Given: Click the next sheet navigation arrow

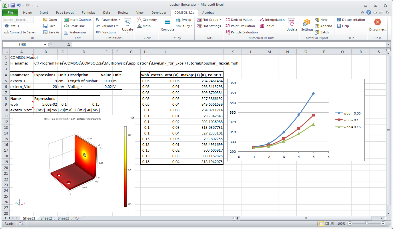Looking at the screenshot, I should [13, 218].
